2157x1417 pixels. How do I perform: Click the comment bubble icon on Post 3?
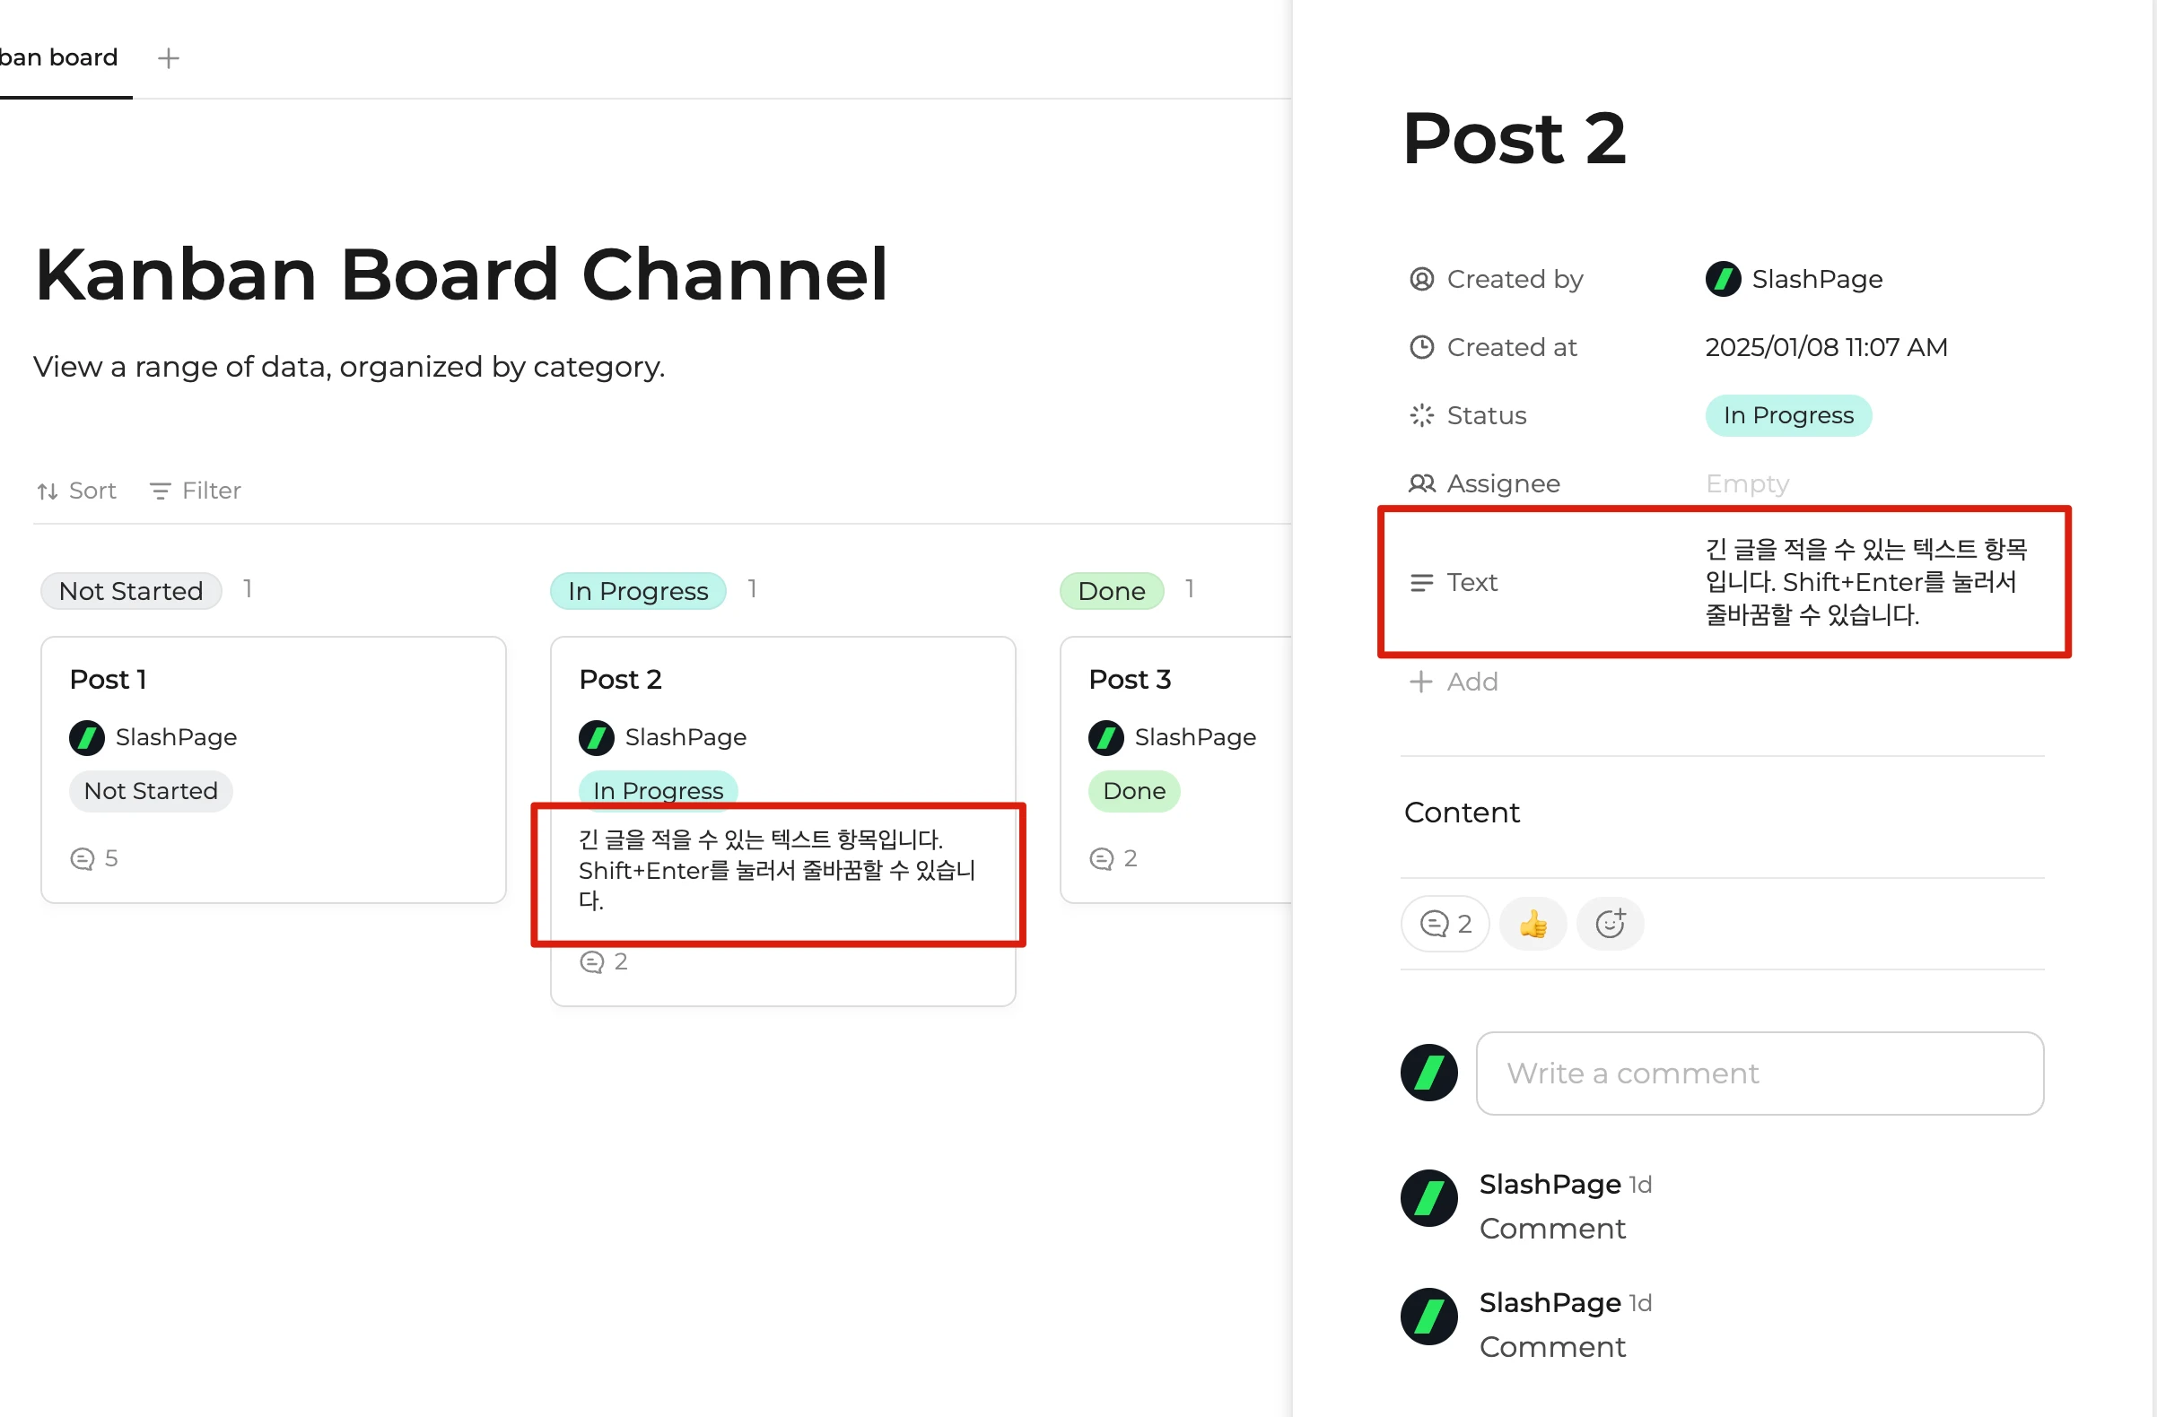(1101, 858)
